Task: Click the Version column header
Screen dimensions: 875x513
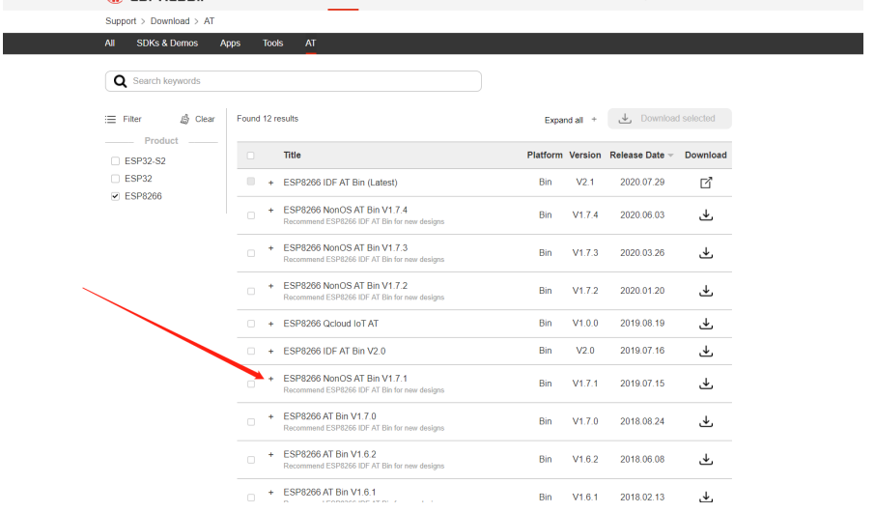Action: point(585,156)
